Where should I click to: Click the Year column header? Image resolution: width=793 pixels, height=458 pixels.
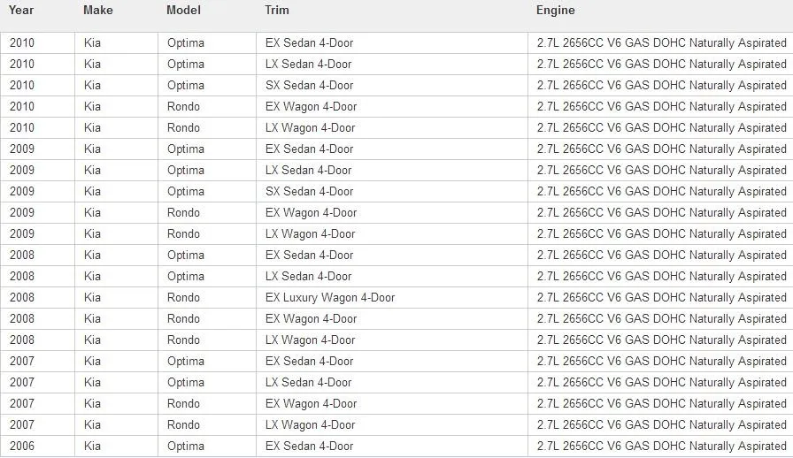coord(21,10)
